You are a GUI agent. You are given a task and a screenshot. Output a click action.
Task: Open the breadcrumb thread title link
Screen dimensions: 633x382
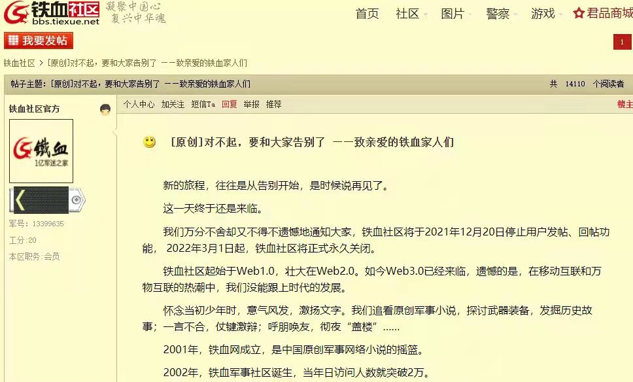click(x=147, y=63)
